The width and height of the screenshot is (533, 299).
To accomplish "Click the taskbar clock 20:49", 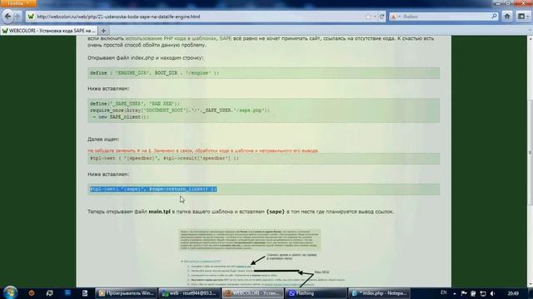I will pos(513,293).
